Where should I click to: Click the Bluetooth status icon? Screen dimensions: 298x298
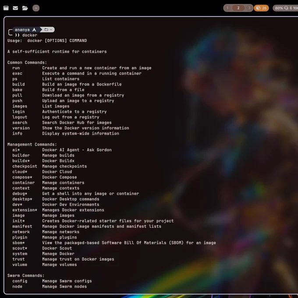pyautogui.click(x=291, y=8)
